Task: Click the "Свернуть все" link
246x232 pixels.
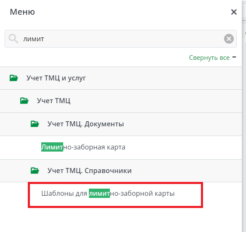Action: [209, 58]
